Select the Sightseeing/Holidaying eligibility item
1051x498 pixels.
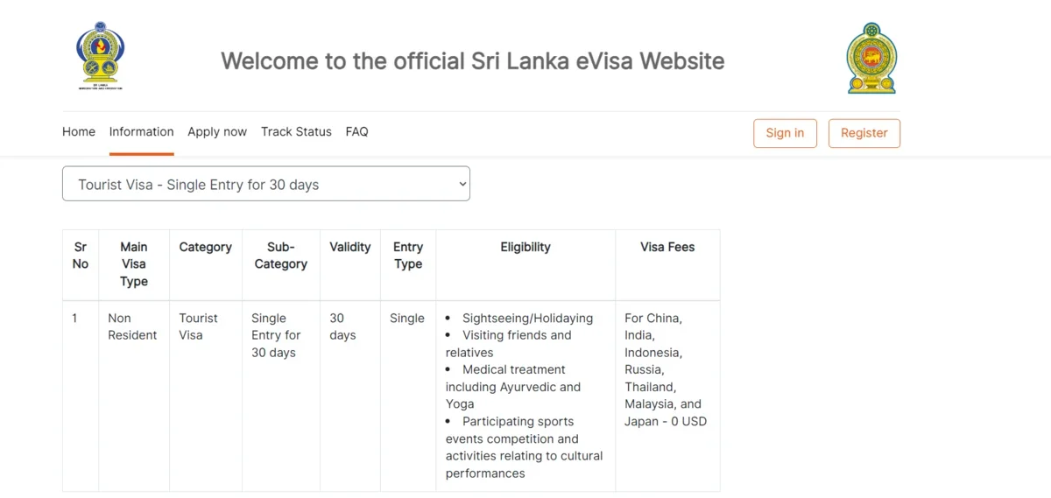coord(527,318)
